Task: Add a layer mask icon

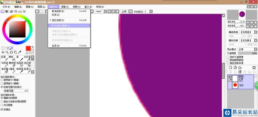Action: click(254, 67)
